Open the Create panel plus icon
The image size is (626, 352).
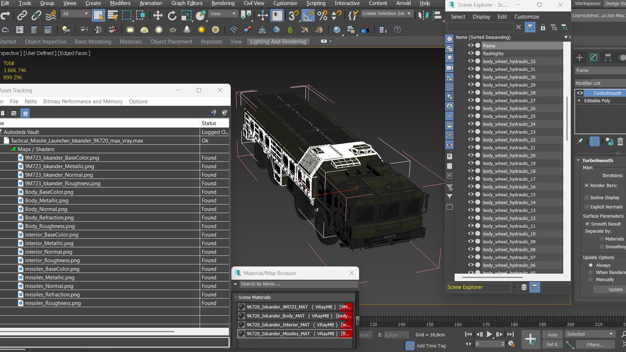(x=579, y=58)
